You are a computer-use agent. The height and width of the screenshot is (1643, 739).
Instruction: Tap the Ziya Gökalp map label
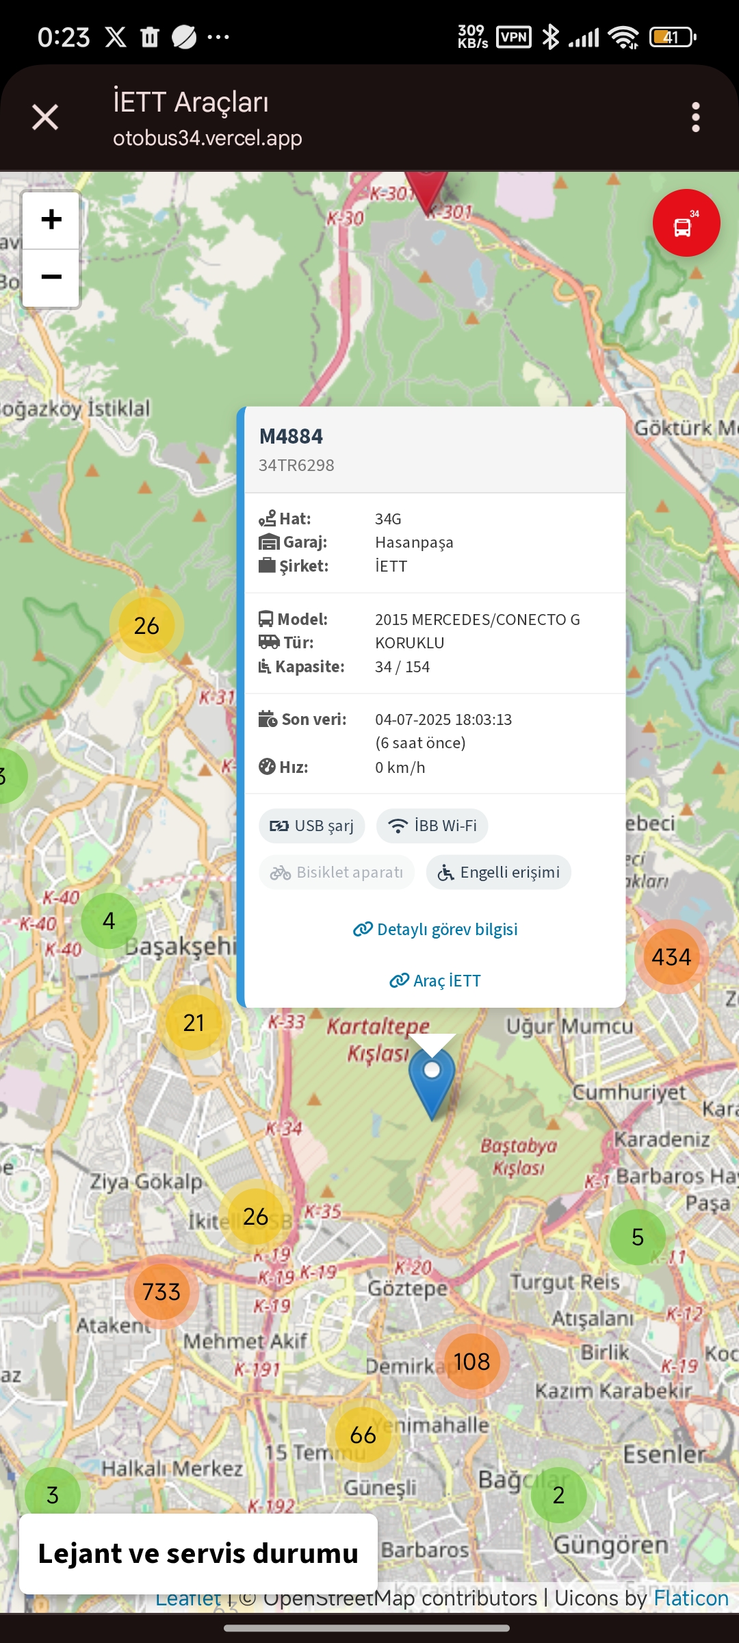coord(146,1182)
